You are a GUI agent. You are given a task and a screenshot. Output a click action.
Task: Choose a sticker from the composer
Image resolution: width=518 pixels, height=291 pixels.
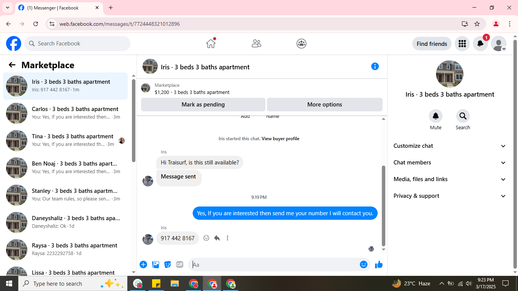point(168,264)
